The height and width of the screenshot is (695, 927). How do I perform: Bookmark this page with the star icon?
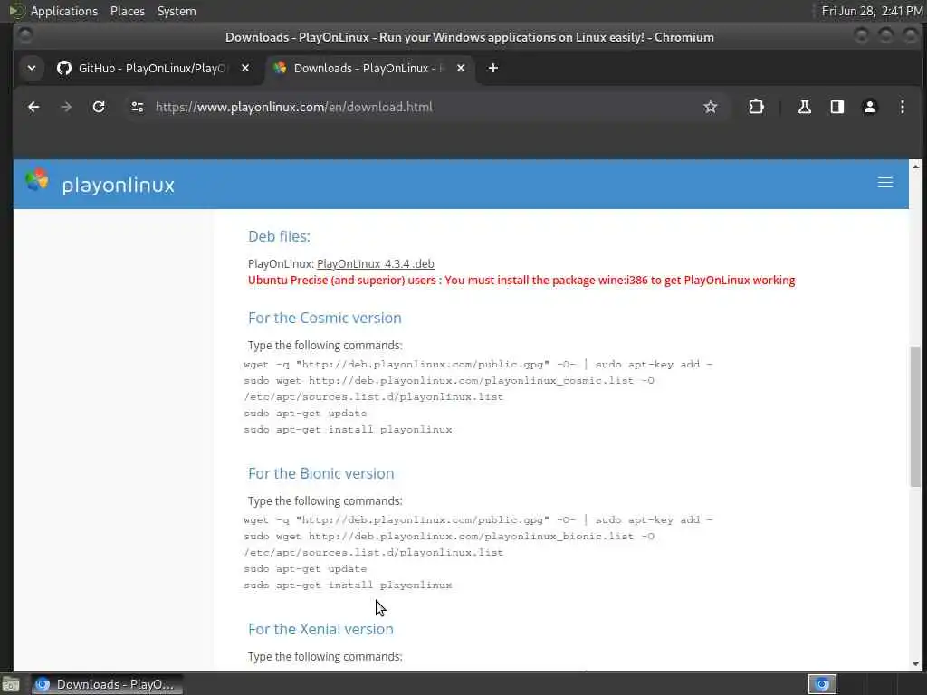tap(710, 107)
